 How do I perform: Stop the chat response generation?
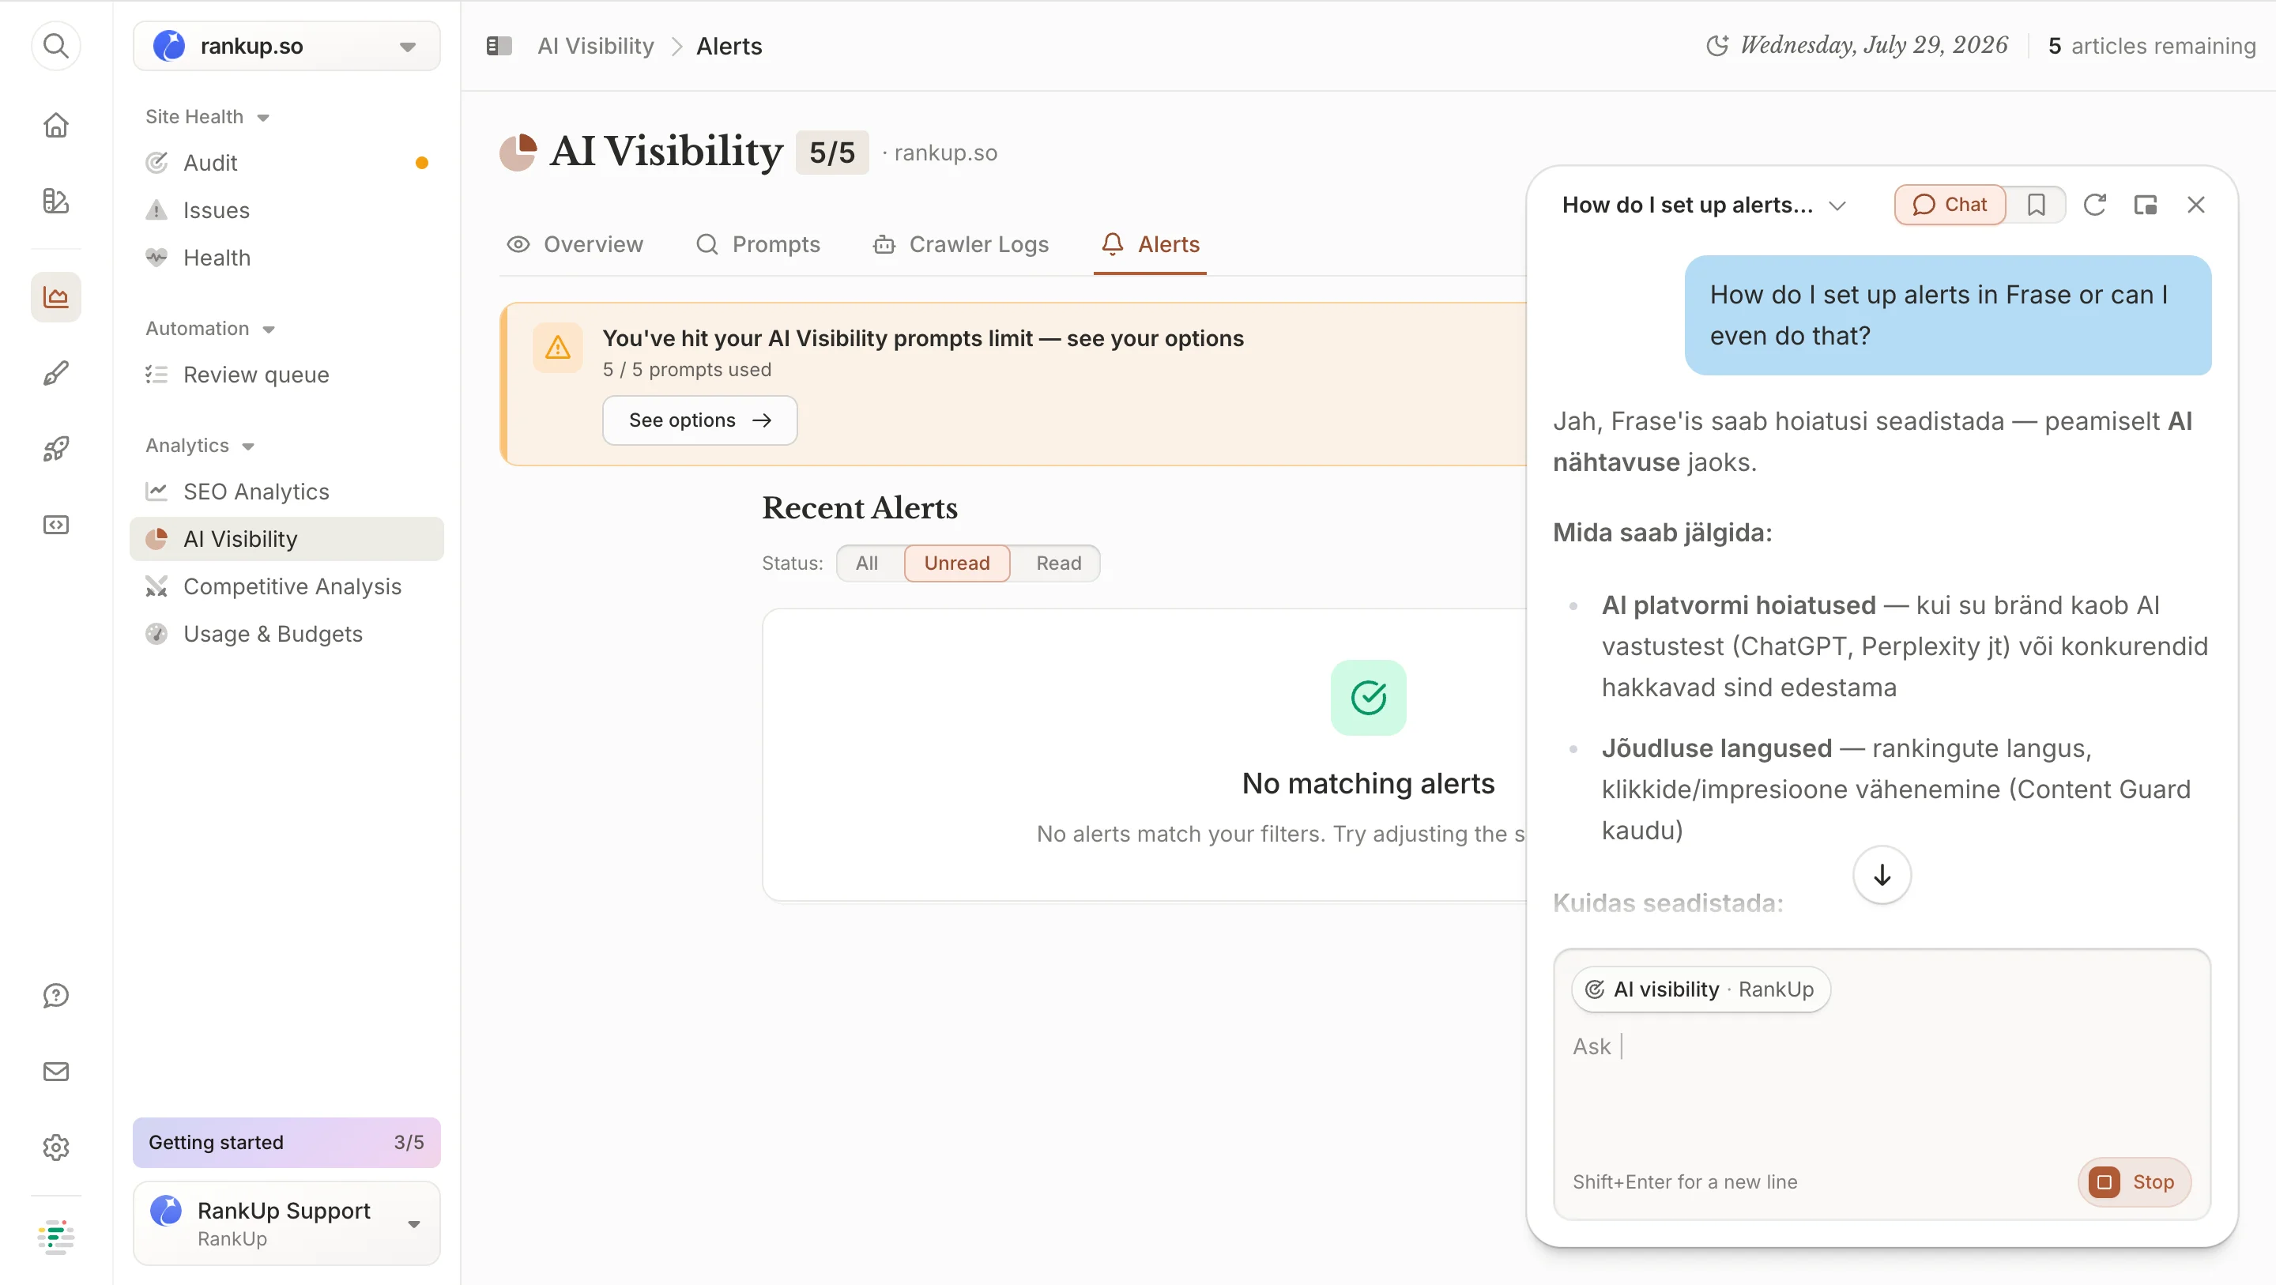[x=2135, y=1181]
